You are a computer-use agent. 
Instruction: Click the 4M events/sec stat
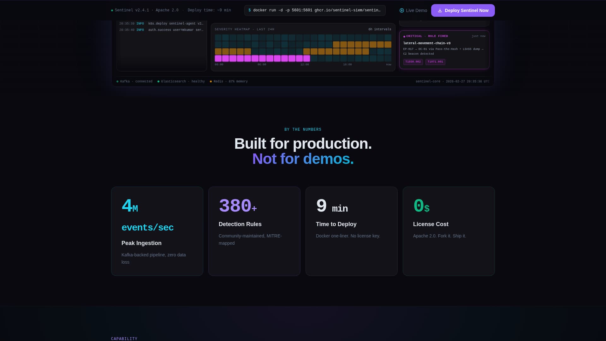tap(147, 215)
